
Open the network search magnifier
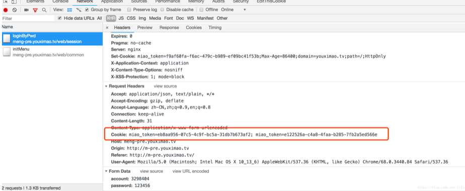44,10
